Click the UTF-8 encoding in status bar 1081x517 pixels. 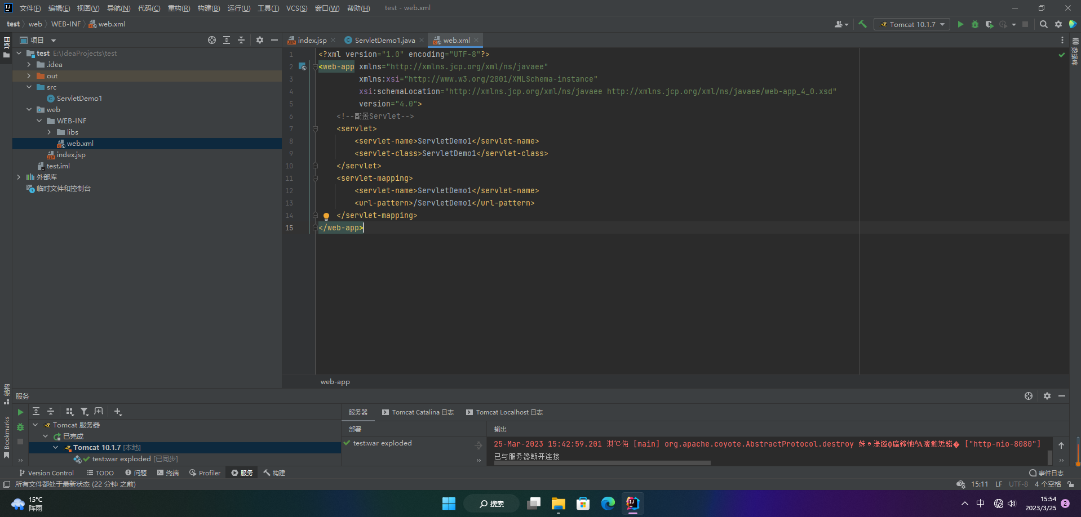coord(1018,484)
